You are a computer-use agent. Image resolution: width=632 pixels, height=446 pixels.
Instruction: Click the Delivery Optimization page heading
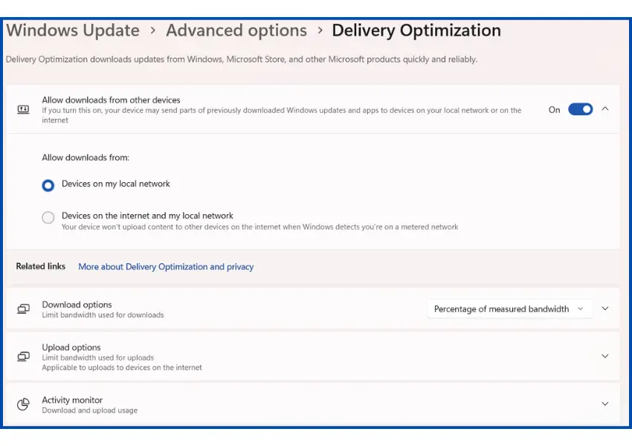coord(416,31)
